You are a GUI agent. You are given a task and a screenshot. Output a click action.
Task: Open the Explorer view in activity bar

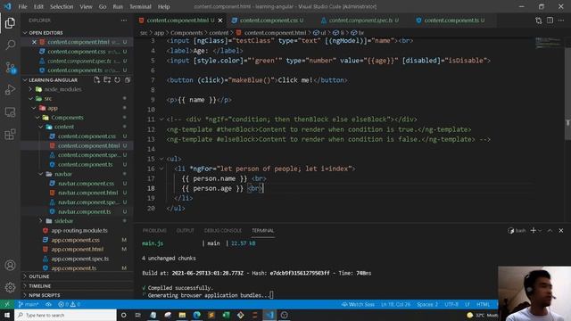point(10,23)
